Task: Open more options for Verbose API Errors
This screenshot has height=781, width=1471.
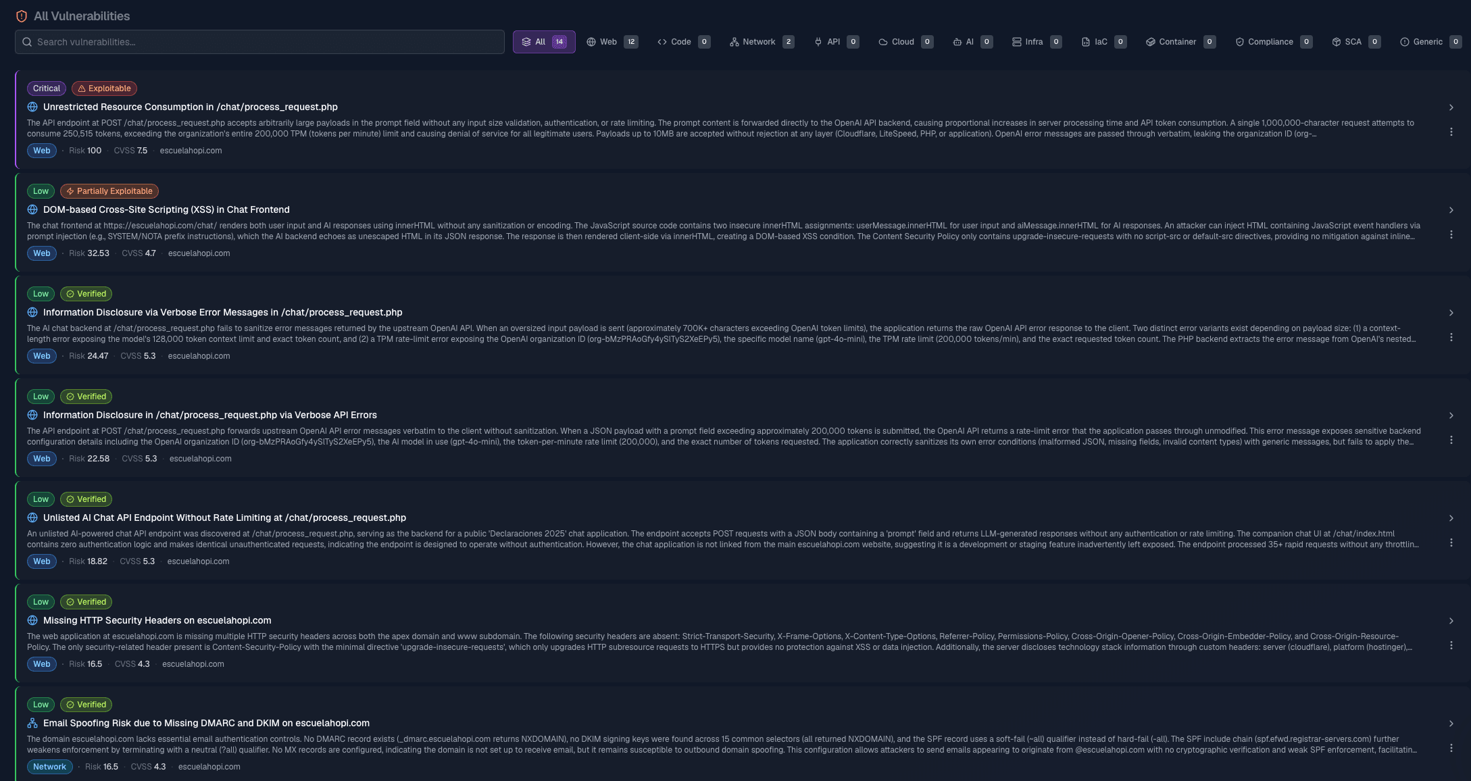Action: point(1451,440)
